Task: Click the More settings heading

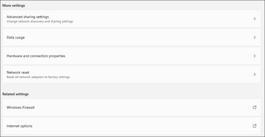Action: 14,6
